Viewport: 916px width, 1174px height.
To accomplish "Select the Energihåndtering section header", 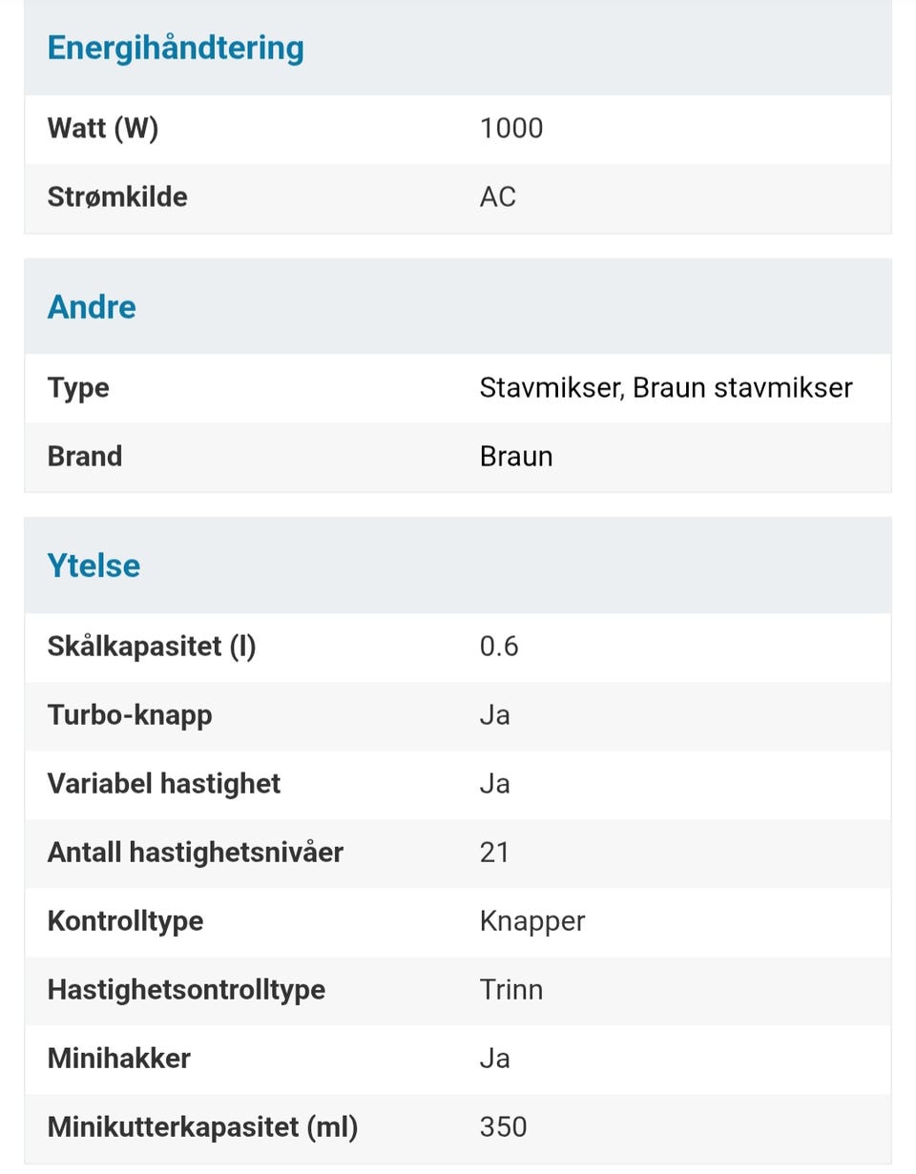I will tap(176, 48).
